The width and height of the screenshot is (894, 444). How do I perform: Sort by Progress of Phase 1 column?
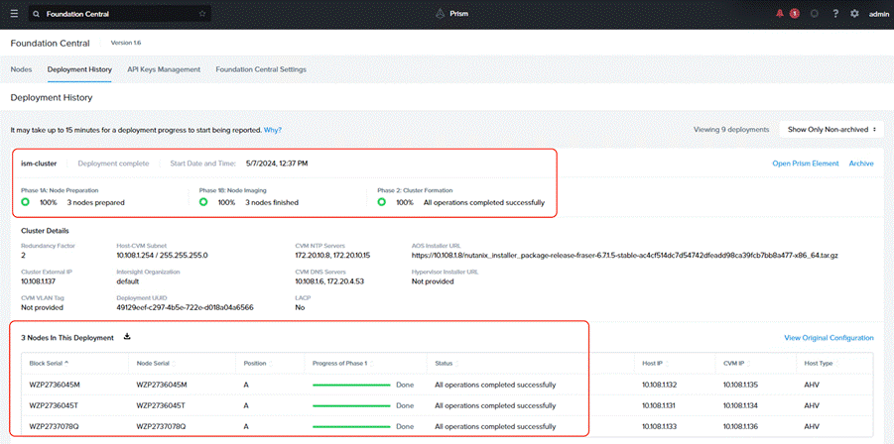point(342,363)
